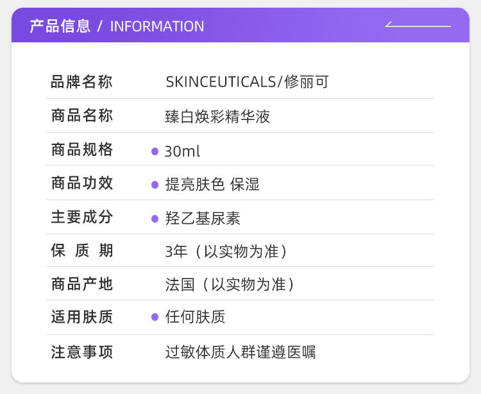Select the purple bullet next to 羟乙基尿素
The height and width of the screenshot is (394, 481).
point(155,219)
